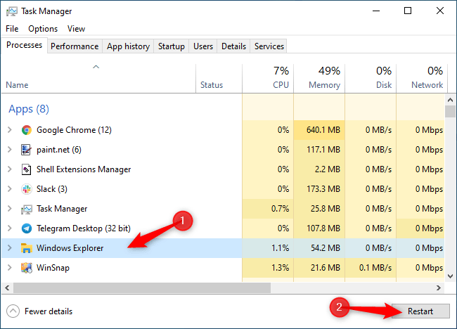Open the File menu
Image resolution: width=457 pixels, height=329 pixels.
tap(12, 29)
